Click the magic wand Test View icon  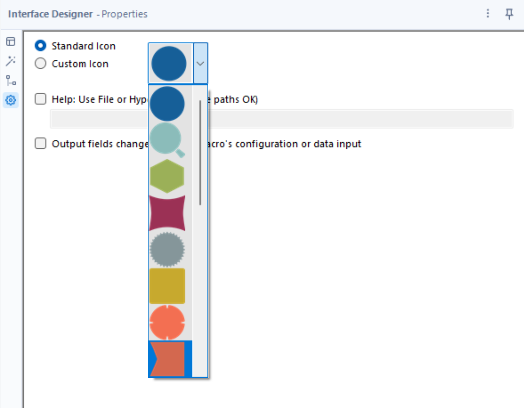tap(11, 61)
